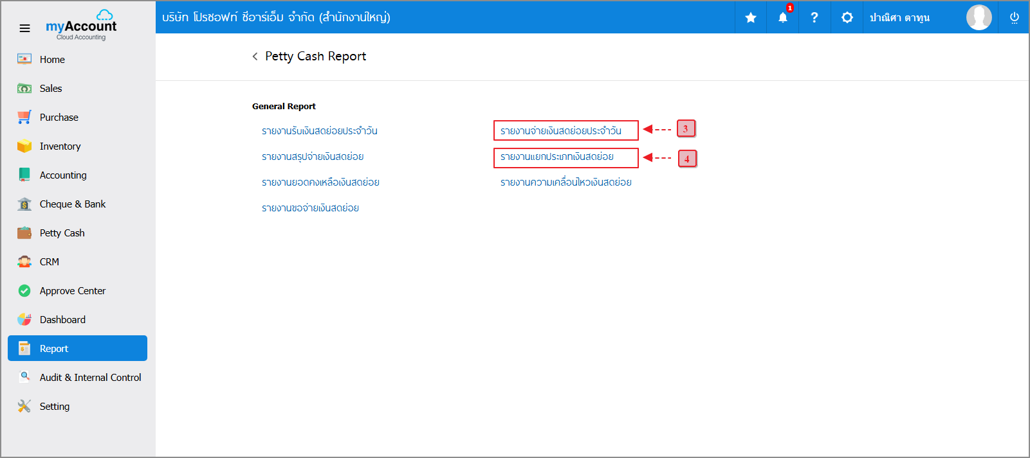Open Cheque & Bank menu
The image size is (1030, 458).
point(72,204)
